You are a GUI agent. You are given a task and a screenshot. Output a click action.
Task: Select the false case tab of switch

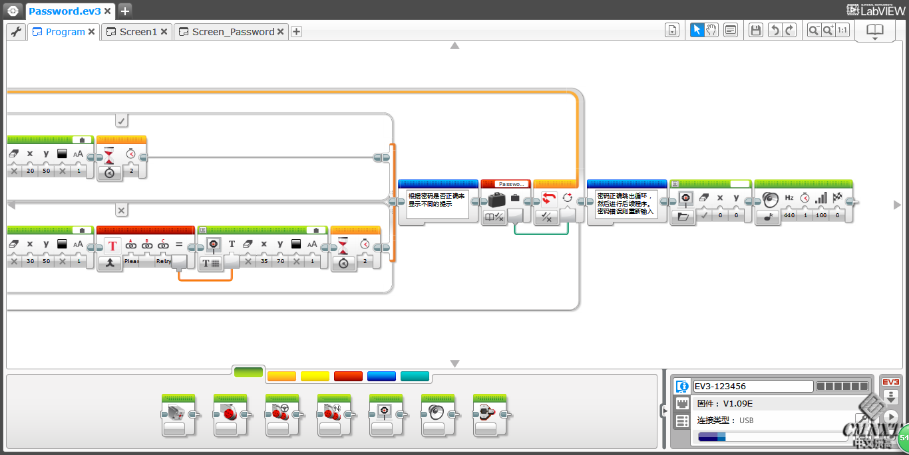121,210
